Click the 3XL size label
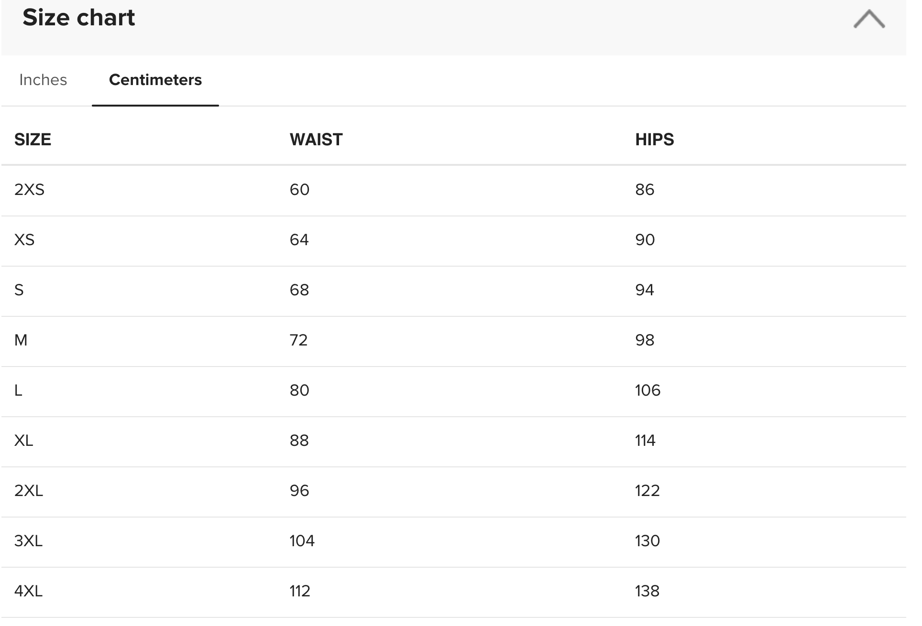The image size is (922, 626). coord(29,541)
